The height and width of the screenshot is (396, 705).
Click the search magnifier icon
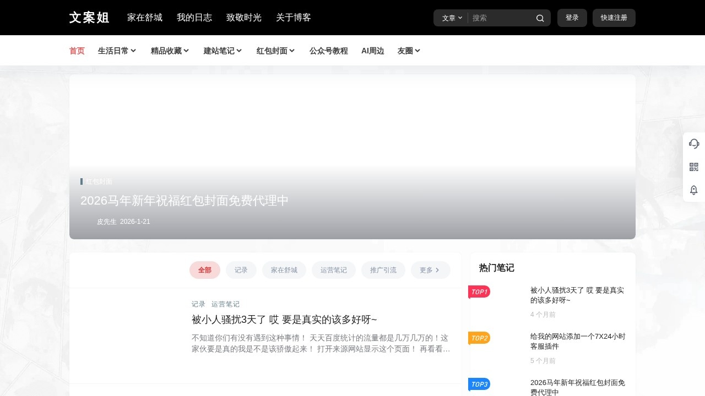(x=540, y=18)
